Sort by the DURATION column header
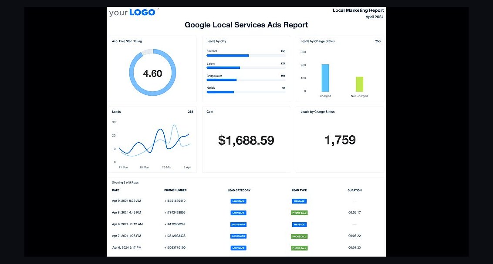This screenshot has width=493, height=264. [355, 190]
